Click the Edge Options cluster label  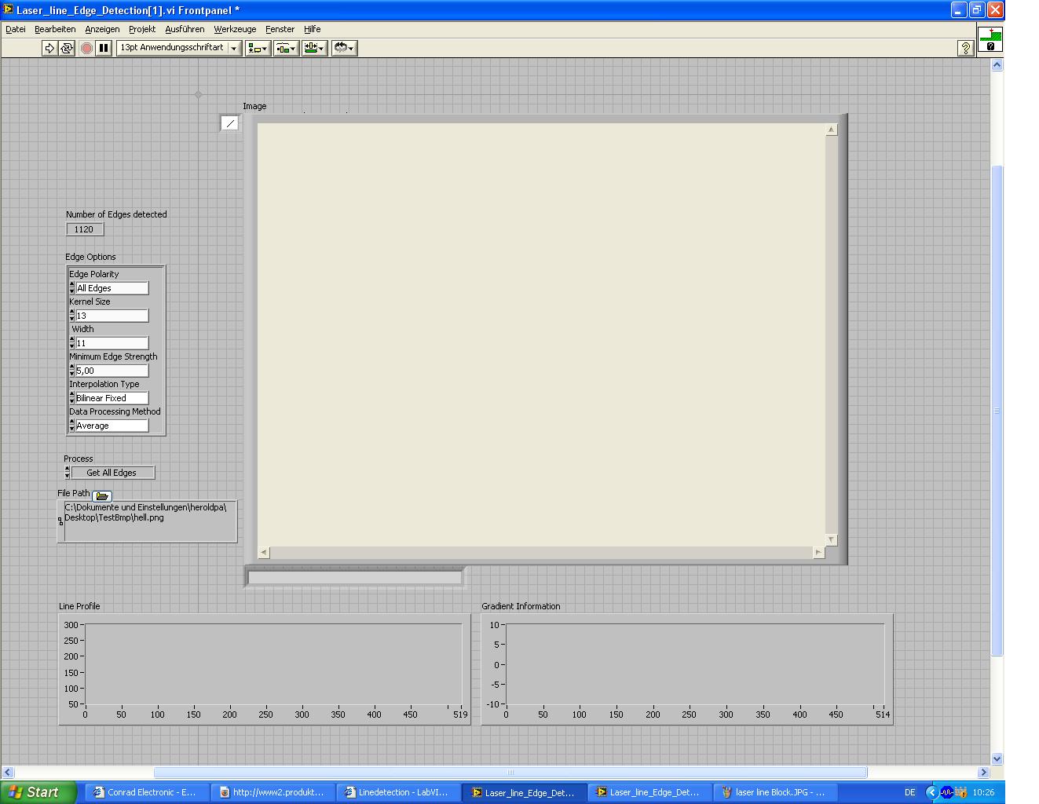(x=90, y=257)
